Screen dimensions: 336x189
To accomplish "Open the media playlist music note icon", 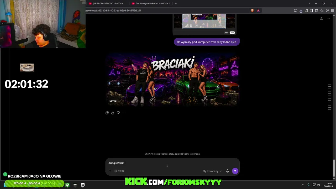I will (306, 10).
